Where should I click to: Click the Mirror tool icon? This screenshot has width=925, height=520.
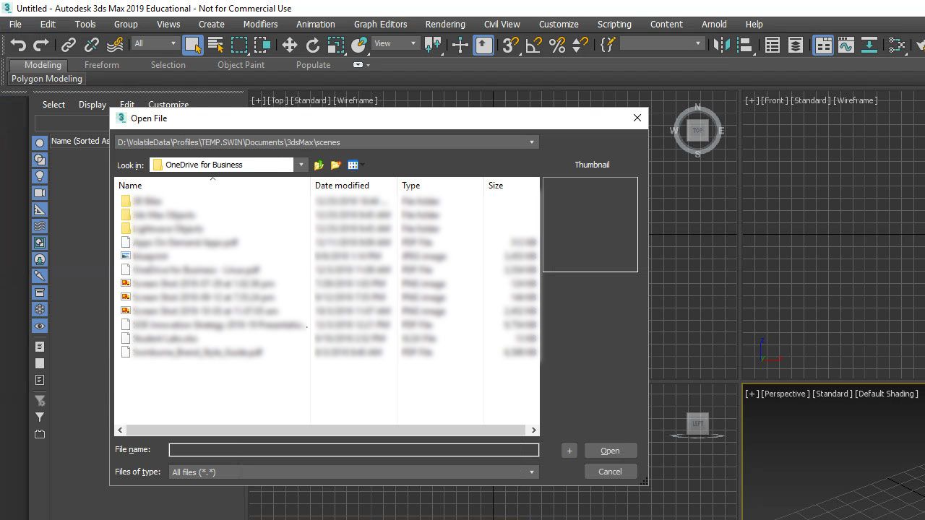pyautogui.click(x=720, y=45)
